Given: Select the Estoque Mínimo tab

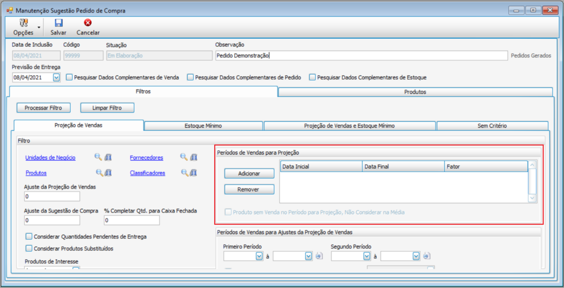Looking at the screenshot, I should [x=203, y=126].
